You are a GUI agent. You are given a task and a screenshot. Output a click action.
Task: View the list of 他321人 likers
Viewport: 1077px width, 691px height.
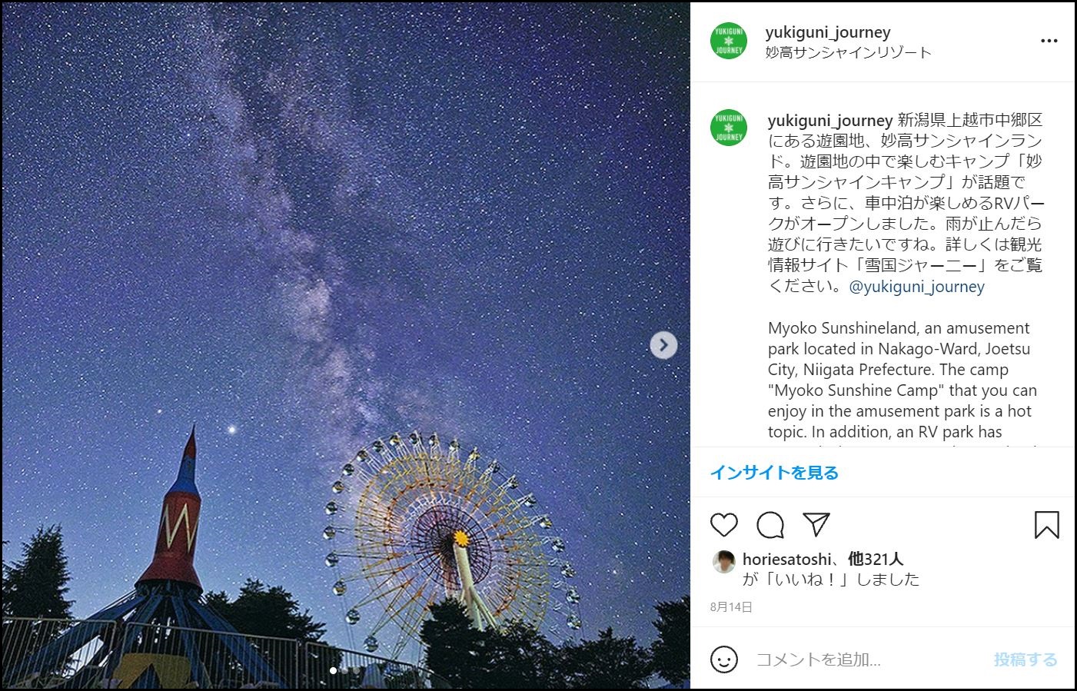(875, 559)
